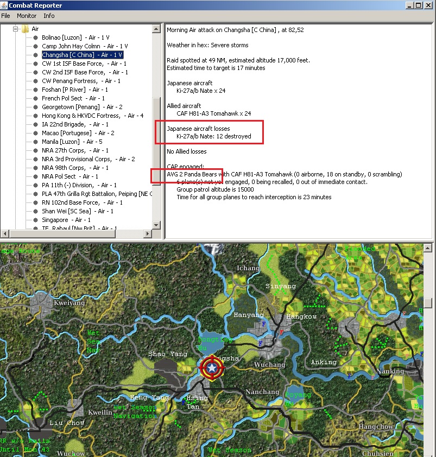
Task: Click Shao Yang base on map
Action: tap(168, 354)
